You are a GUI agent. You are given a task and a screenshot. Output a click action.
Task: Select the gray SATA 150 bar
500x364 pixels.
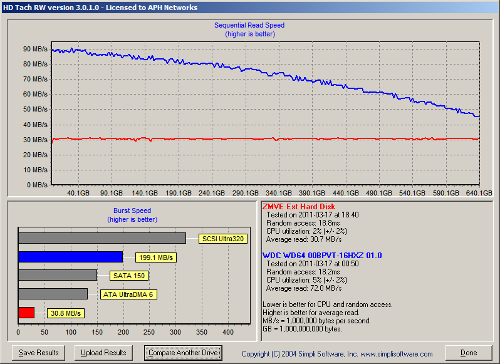point(58,275)
